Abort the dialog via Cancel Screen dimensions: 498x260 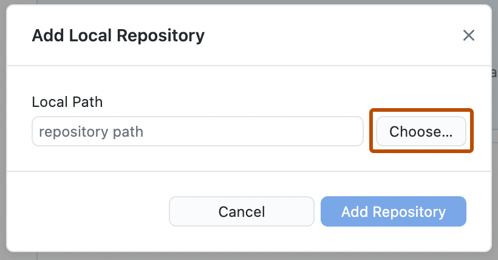click(242, 211)
